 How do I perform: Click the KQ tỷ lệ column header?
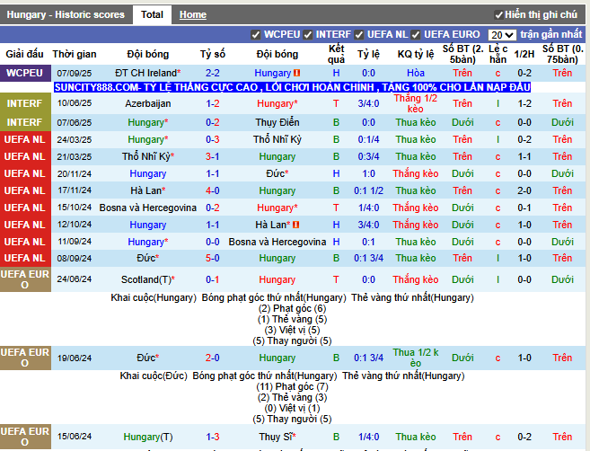pyautogui.click(x=416, y=54)
